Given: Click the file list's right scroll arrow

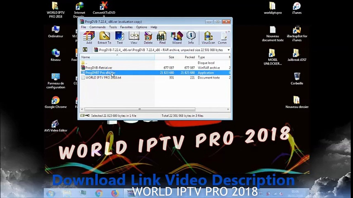Looking at the screenshot, I should pos(228,109).
